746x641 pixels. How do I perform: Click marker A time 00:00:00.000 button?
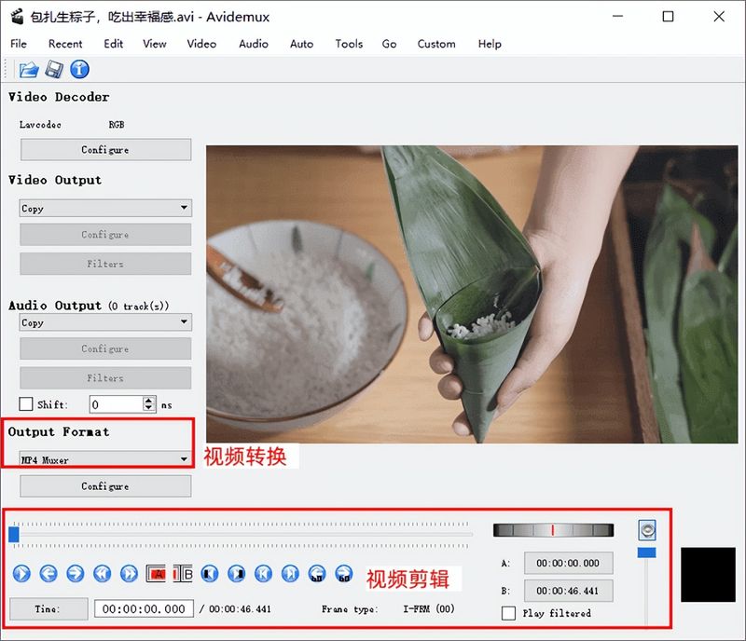click(x=569, y=563)
